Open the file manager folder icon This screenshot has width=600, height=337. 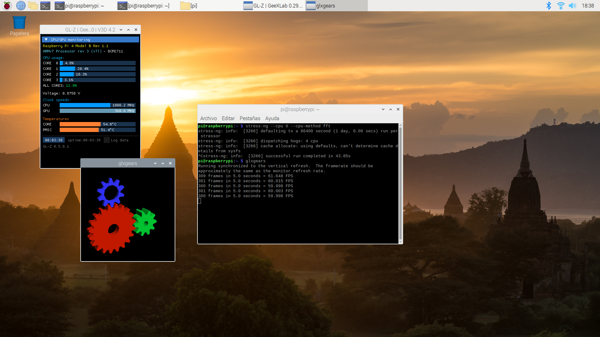point(33,6)
